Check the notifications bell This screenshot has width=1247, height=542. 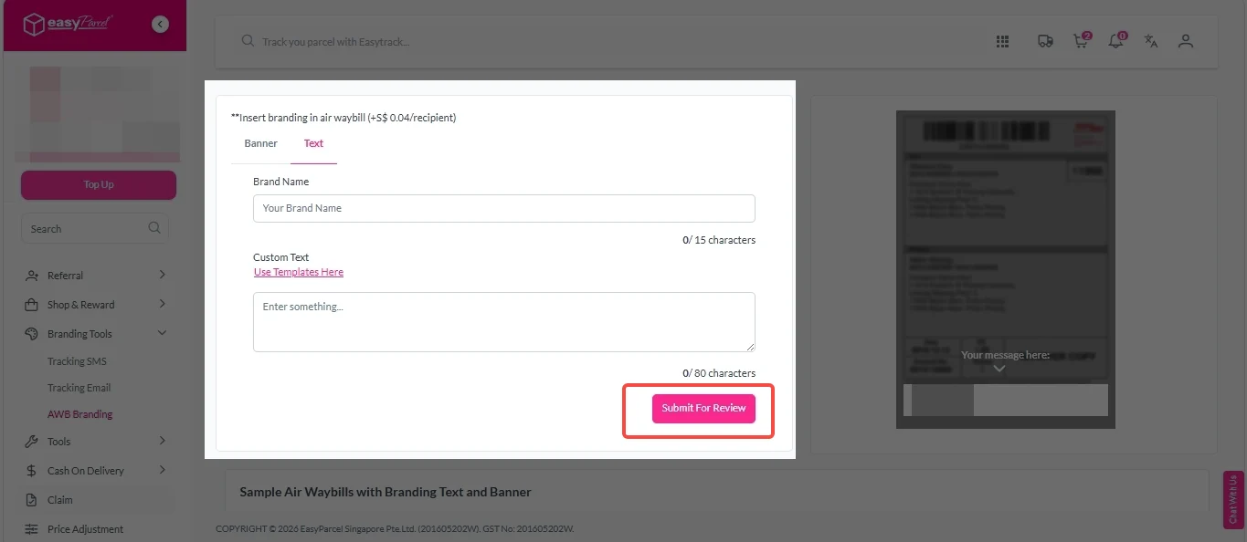coord(1115,41)
